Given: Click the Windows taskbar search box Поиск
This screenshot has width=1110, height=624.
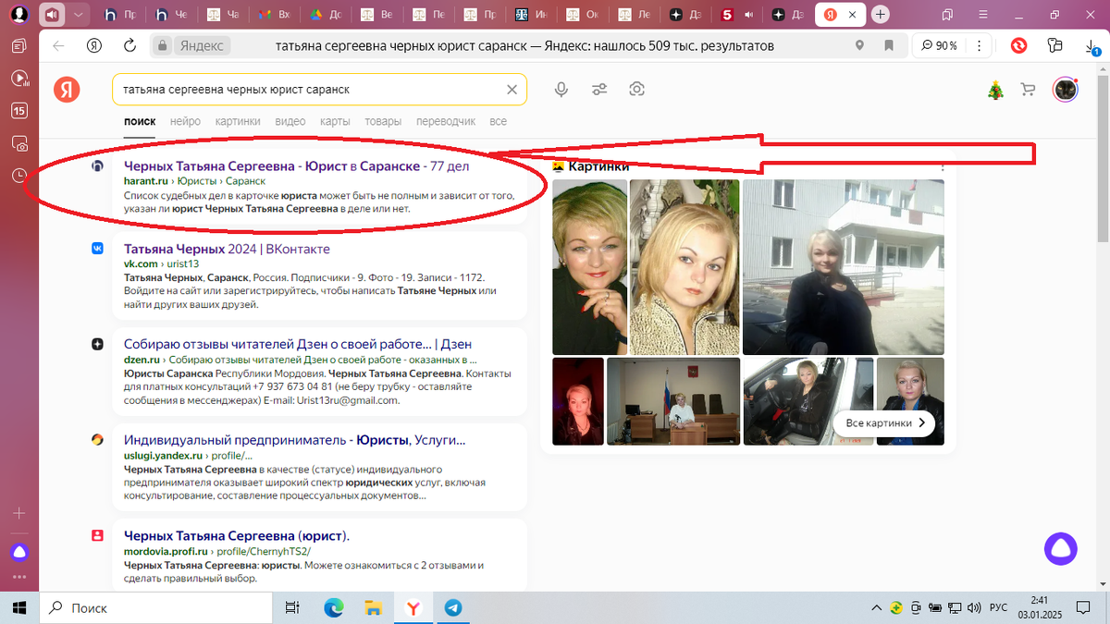Looking at the screenshot, I should tap(155, 607).
